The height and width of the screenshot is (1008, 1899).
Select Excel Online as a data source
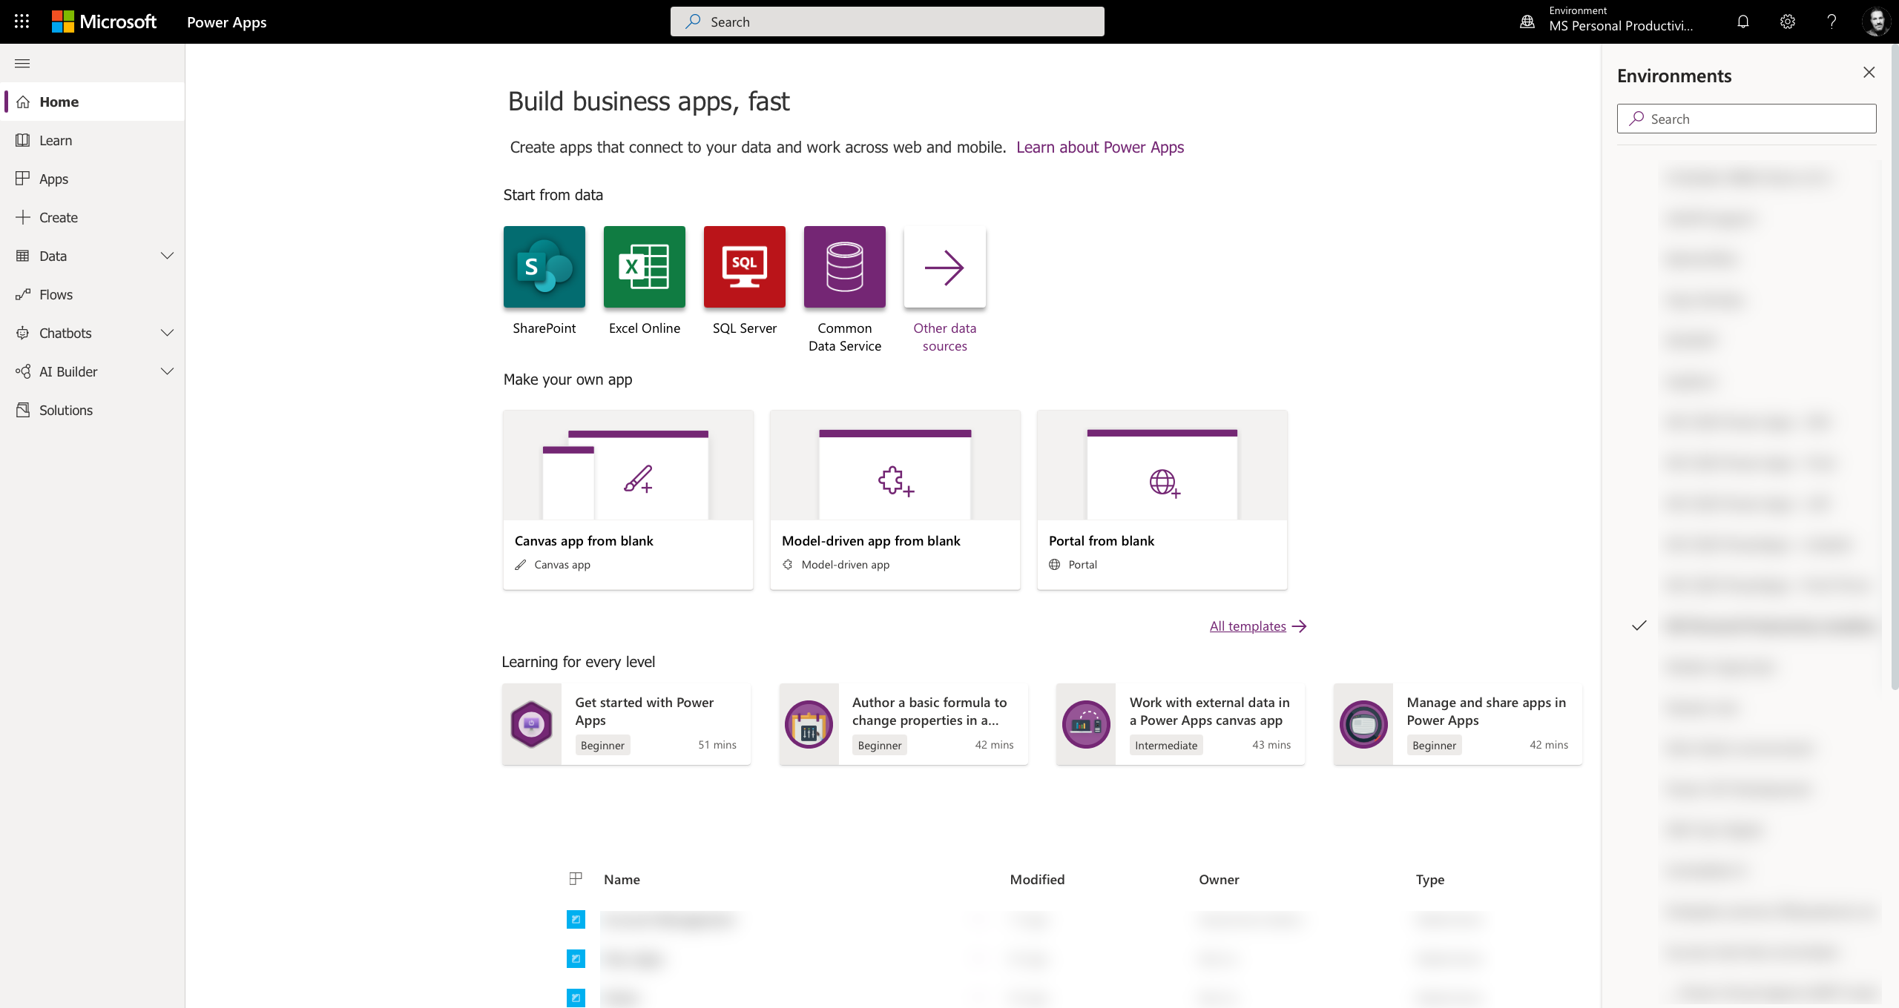point(644,267)
